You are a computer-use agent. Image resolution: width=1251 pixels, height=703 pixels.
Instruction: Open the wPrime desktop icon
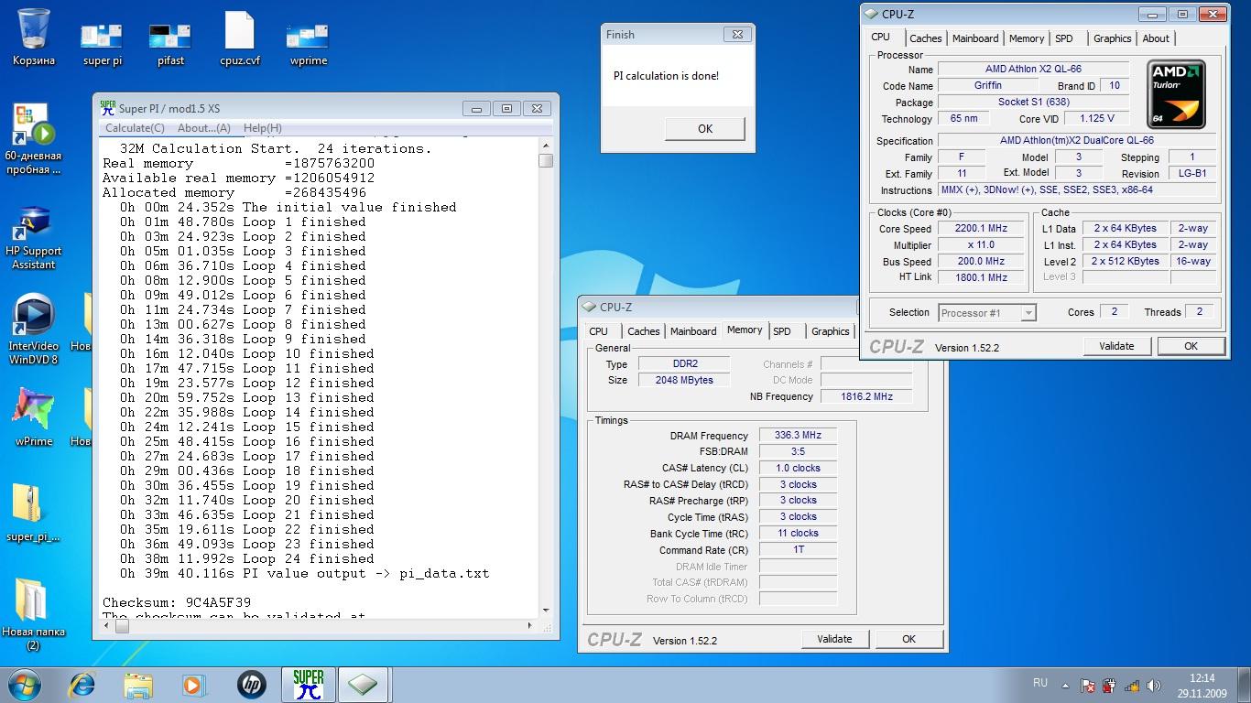click(x=34, y=416)
